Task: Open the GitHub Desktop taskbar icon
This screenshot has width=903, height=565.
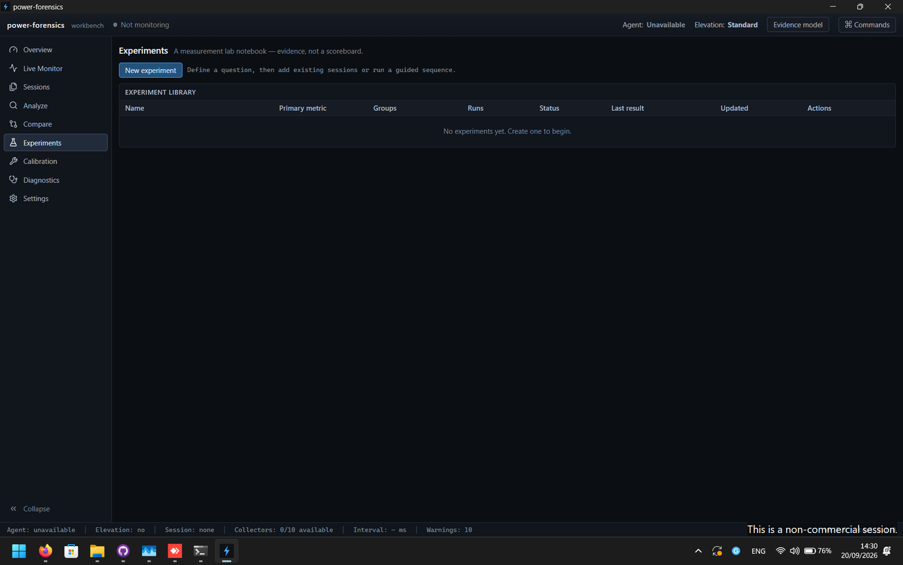Action: (123, 551)
